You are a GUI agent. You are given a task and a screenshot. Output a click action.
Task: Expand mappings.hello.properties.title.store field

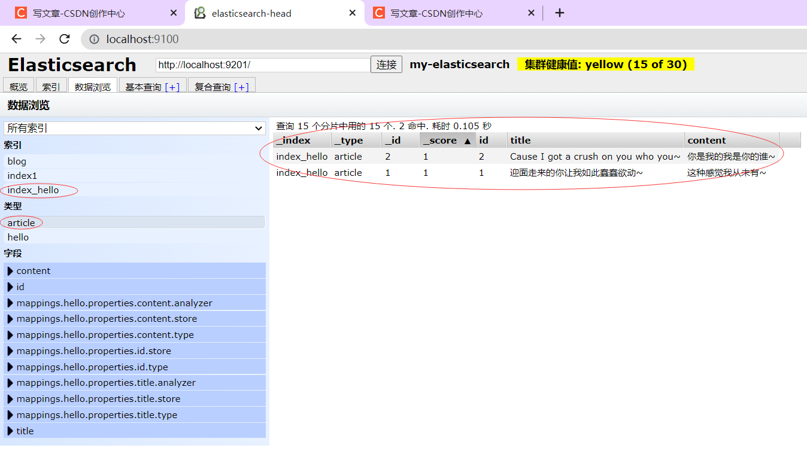[x=135, y=399]
